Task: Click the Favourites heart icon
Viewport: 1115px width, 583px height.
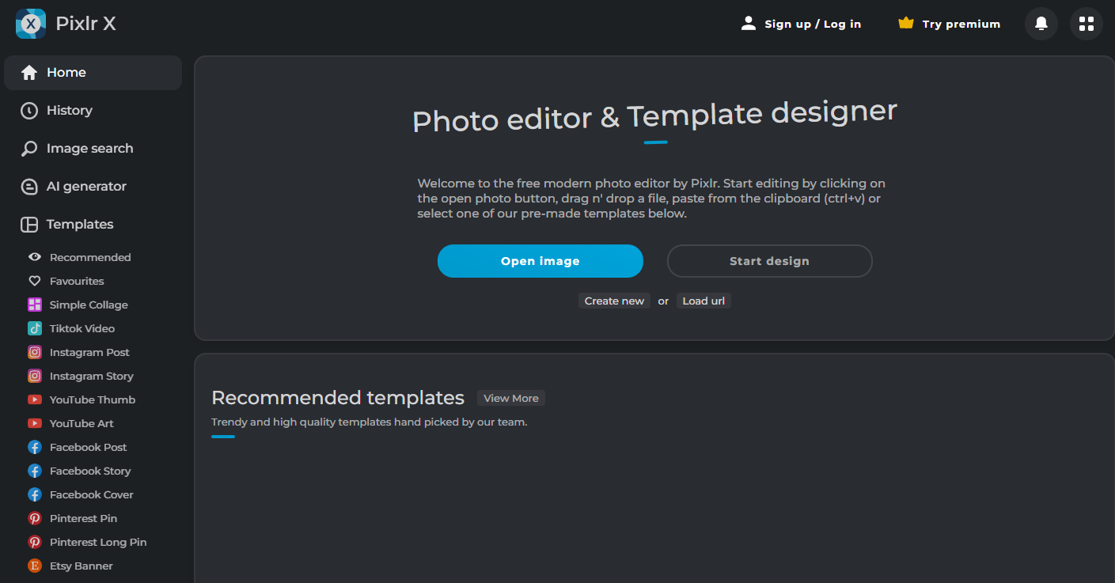Action: tap(35, 281)
